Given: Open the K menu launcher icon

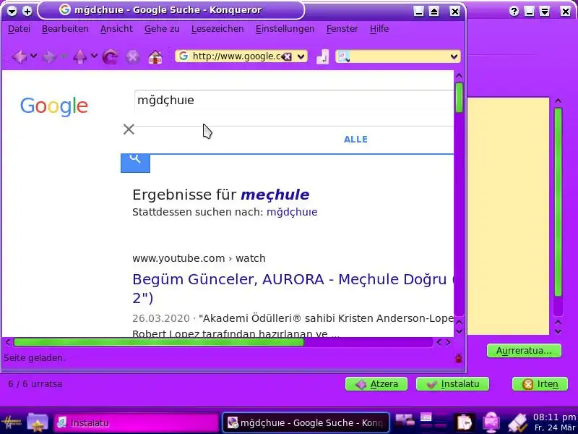Looking at the screenshot, I should pos(12,422).
